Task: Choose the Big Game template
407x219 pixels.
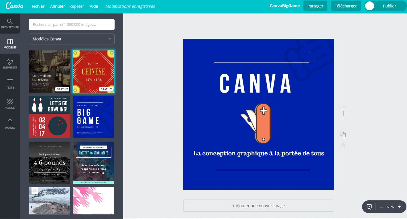Action: tap(93, 117)
